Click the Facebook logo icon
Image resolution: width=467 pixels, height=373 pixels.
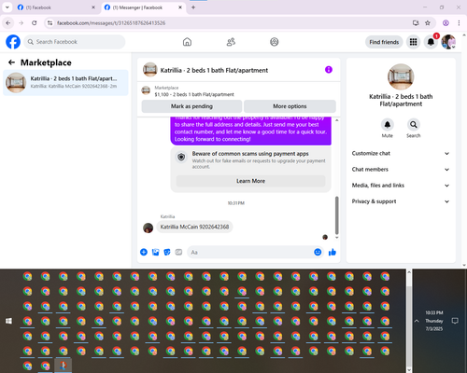tap(13, 42)
